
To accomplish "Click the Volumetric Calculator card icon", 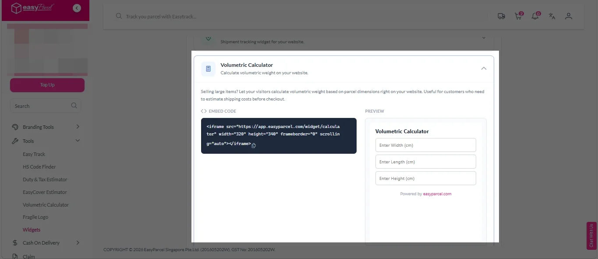I will (209, 69).
